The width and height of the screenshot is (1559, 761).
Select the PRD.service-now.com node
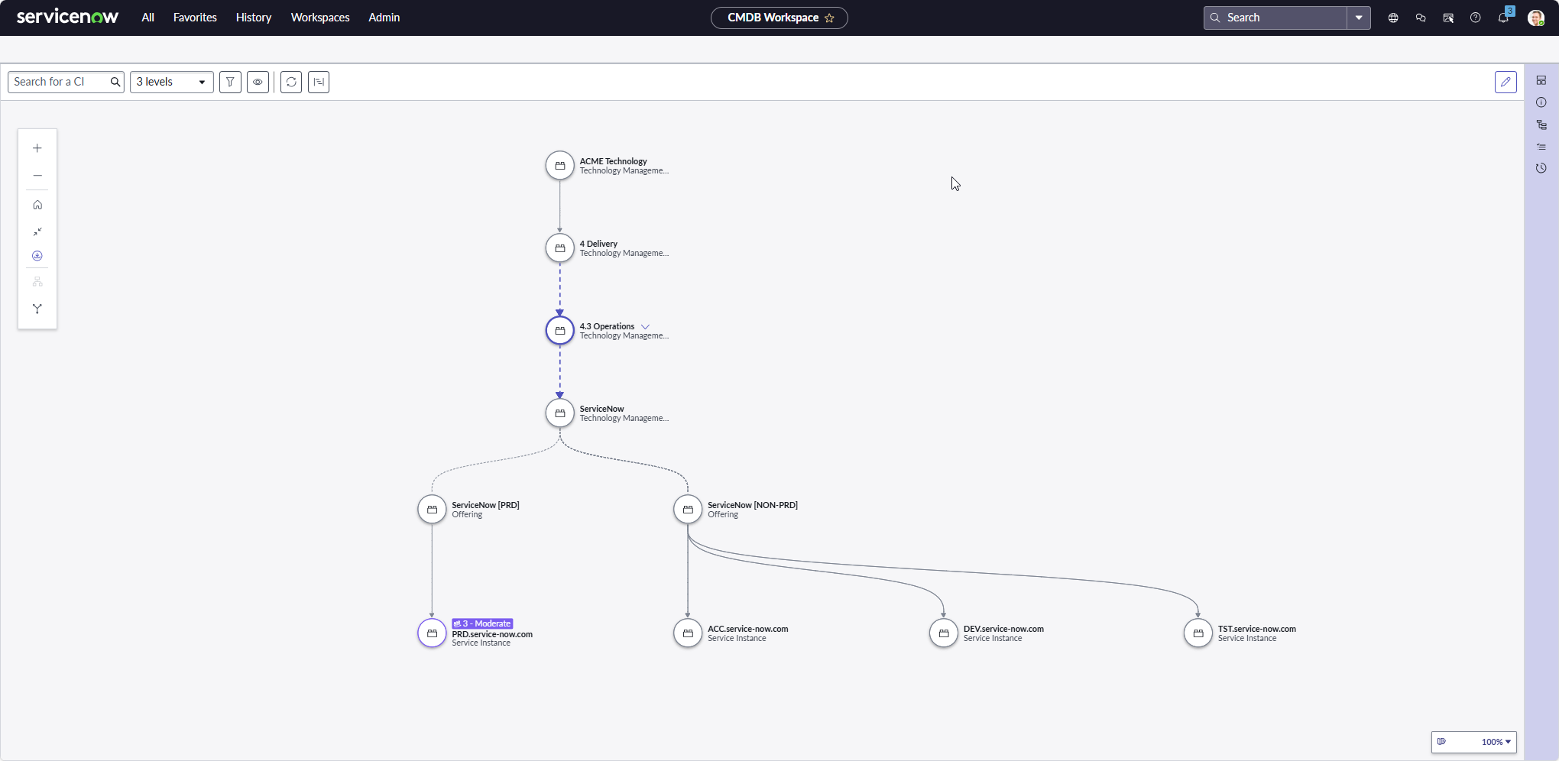point(432,633)
